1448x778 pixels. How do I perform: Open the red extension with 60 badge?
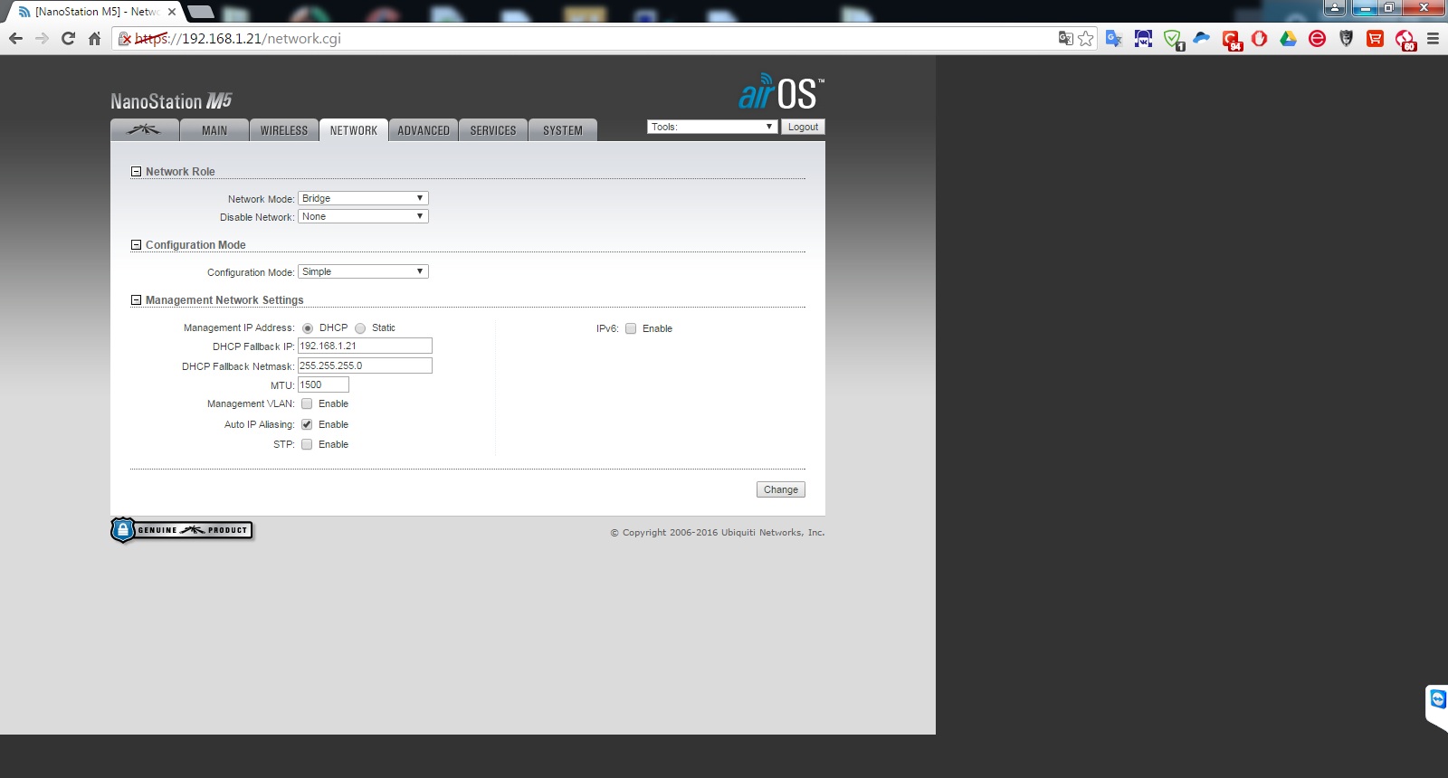1405,40
